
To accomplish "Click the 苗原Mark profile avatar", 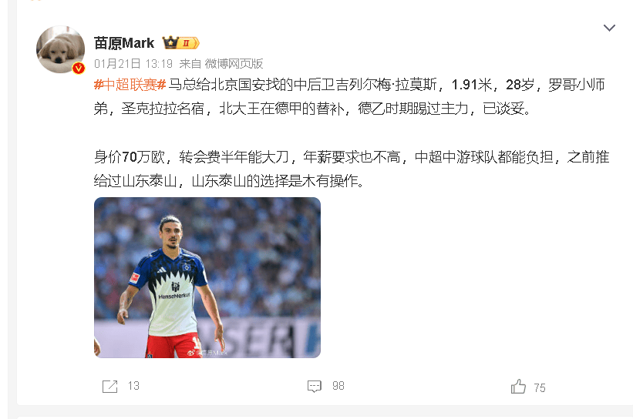I will coord(61,49).
